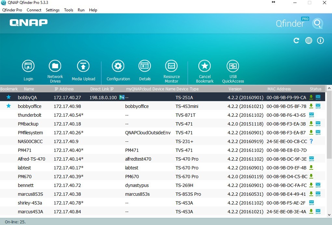Open the Configuration gear icon
The height and width of the screenshot is (225, 332).
118,66
